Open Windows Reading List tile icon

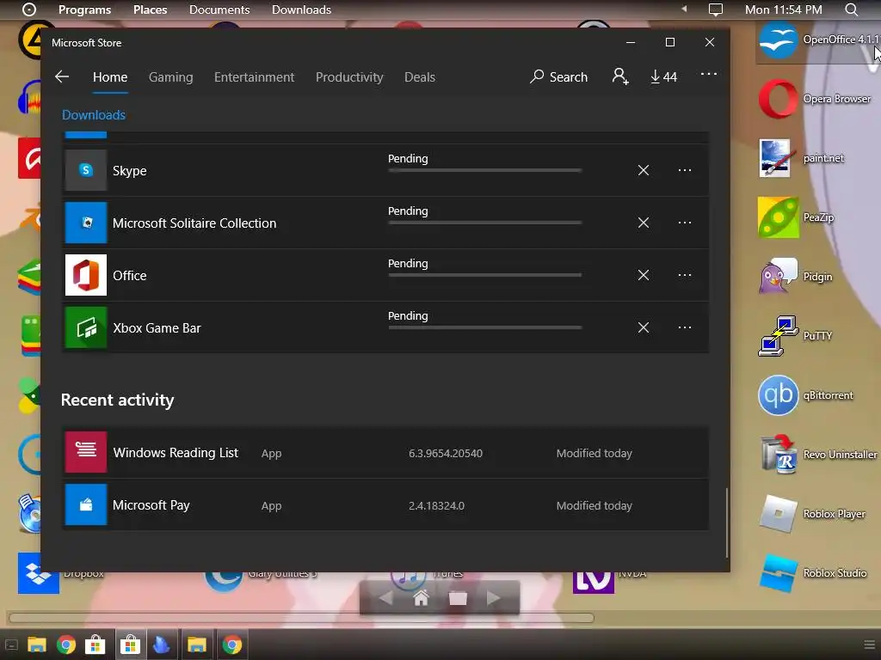(x=86, y=452)
